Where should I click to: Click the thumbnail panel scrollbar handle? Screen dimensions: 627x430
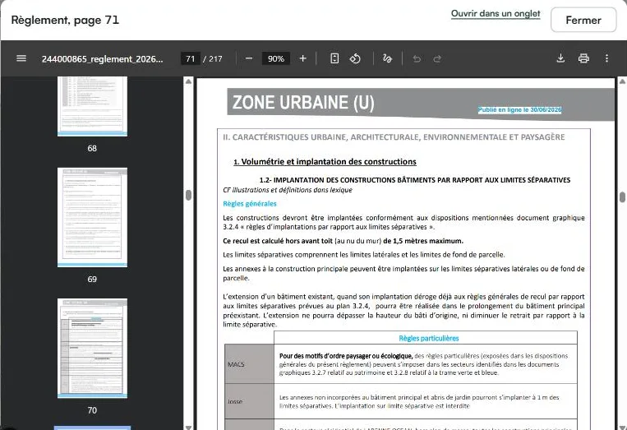(188, 195)
